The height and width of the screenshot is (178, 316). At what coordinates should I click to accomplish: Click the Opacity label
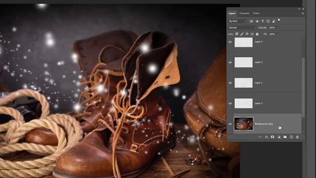[262, 28]
